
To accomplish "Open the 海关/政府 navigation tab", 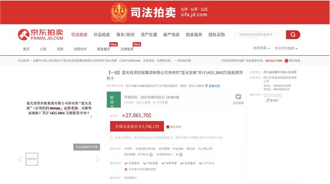I will coord(125,35).
